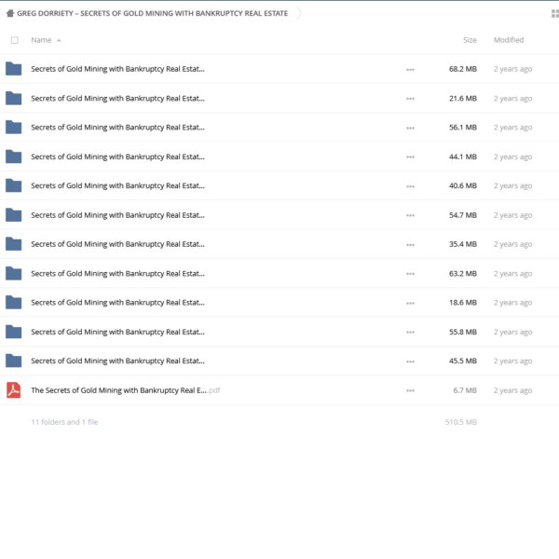Open folder icon for the 63.2 MB row
This screenshot has width=559, height=559.
14,273
